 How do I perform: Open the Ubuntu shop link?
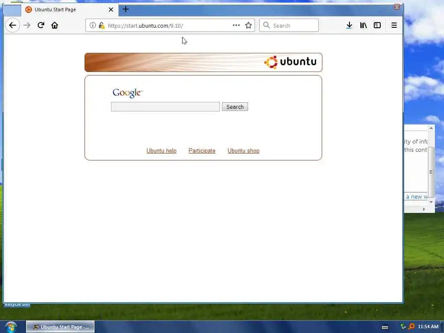pyautogui.click(x=243, y=150)
